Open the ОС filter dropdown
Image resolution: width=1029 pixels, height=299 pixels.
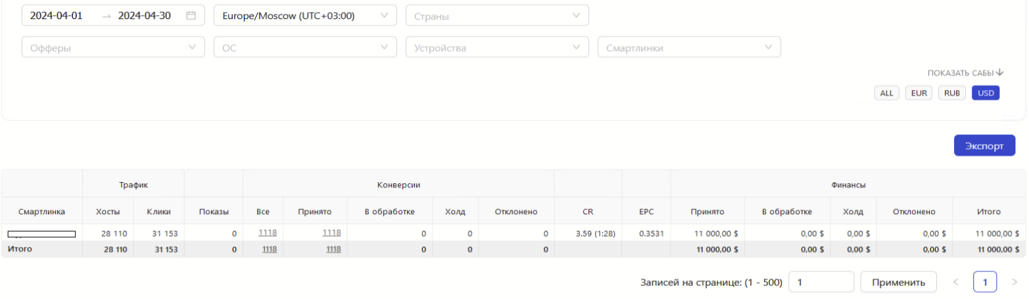point(305,47)
